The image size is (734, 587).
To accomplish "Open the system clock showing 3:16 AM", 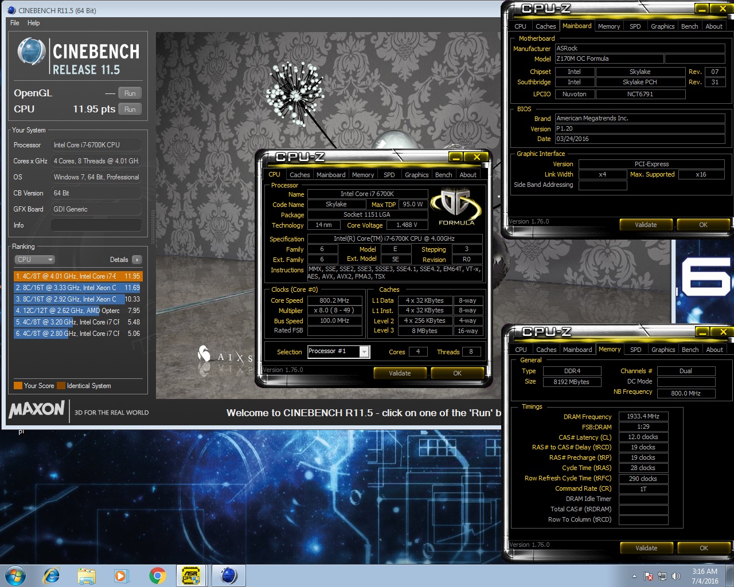I will click(705, 576).
